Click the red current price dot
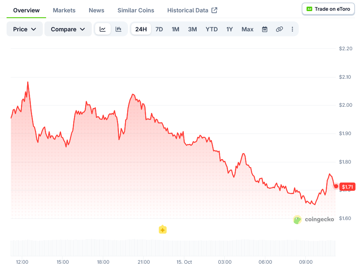 (336, 186)
